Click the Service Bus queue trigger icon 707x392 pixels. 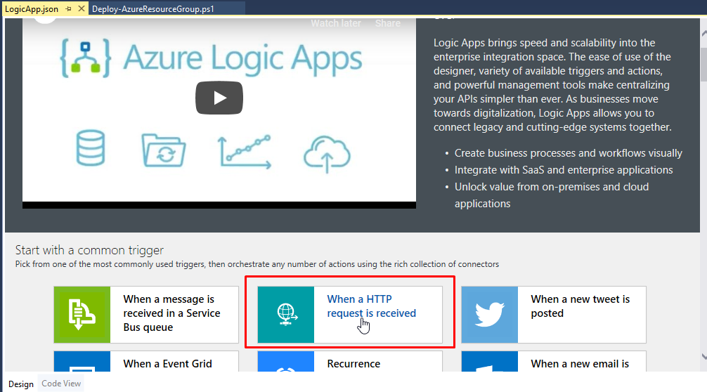[x=82, y=315]
